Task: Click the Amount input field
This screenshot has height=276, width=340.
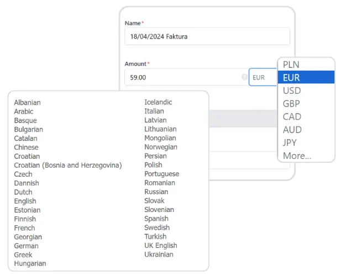Action: [182, 78]
